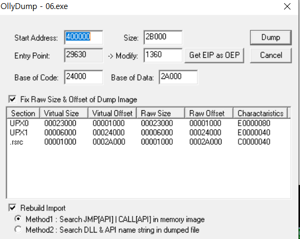
Task: Select the Entry Point field
Action: click(84, 55)
